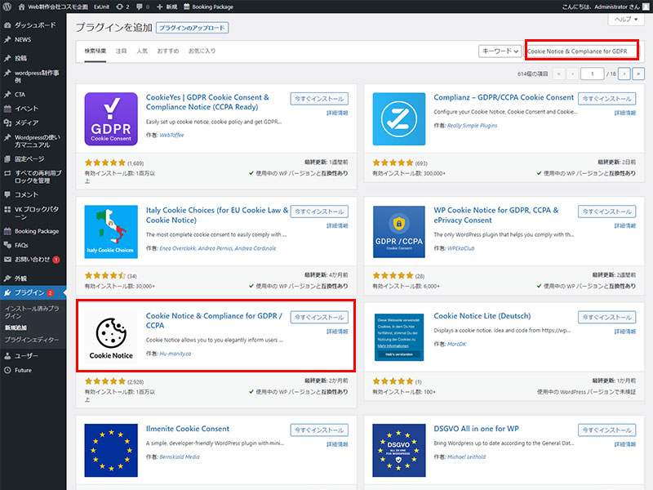Install Cookie Notice & Compliance for GDPR plugin

click(319, 317)
